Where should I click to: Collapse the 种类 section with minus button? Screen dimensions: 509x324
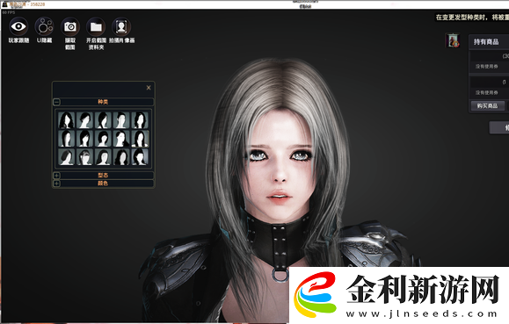(56, 102)
